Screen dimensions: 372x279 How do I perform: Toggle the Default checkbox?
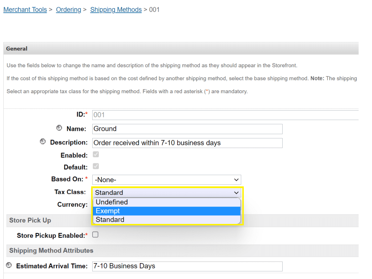pos(96,167)
